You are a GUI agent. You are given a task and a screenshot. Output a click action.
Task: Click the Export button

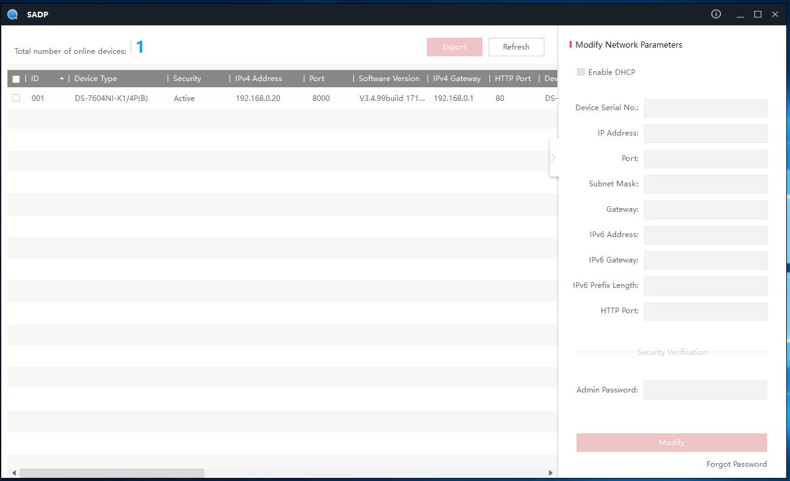point(454,47)
